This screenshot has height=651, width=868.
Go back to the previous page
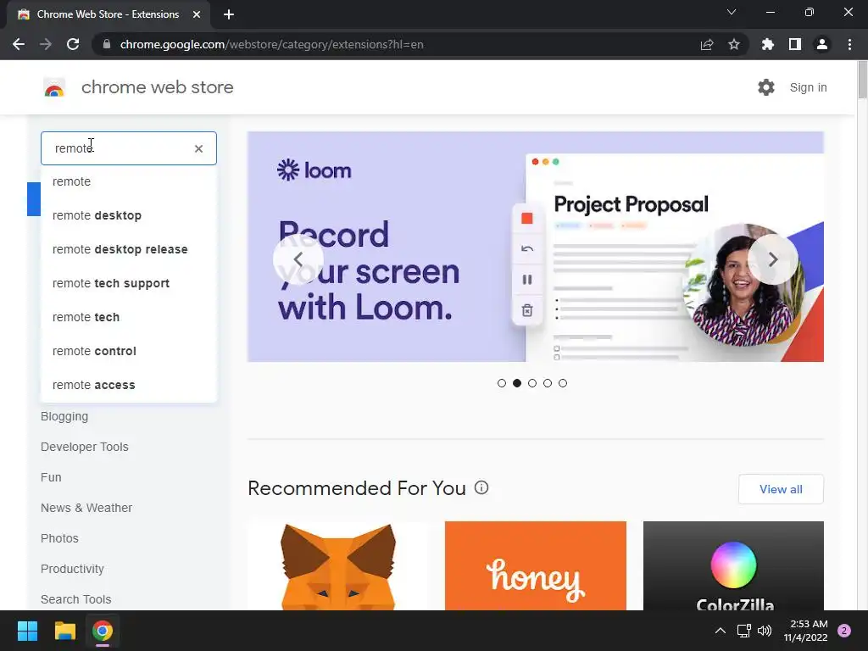pyautogui.click(x=19, y=44)
